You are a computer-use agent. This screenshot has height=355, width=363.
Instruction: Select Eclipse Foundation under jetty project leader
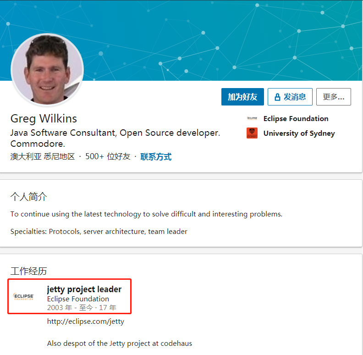78,299
